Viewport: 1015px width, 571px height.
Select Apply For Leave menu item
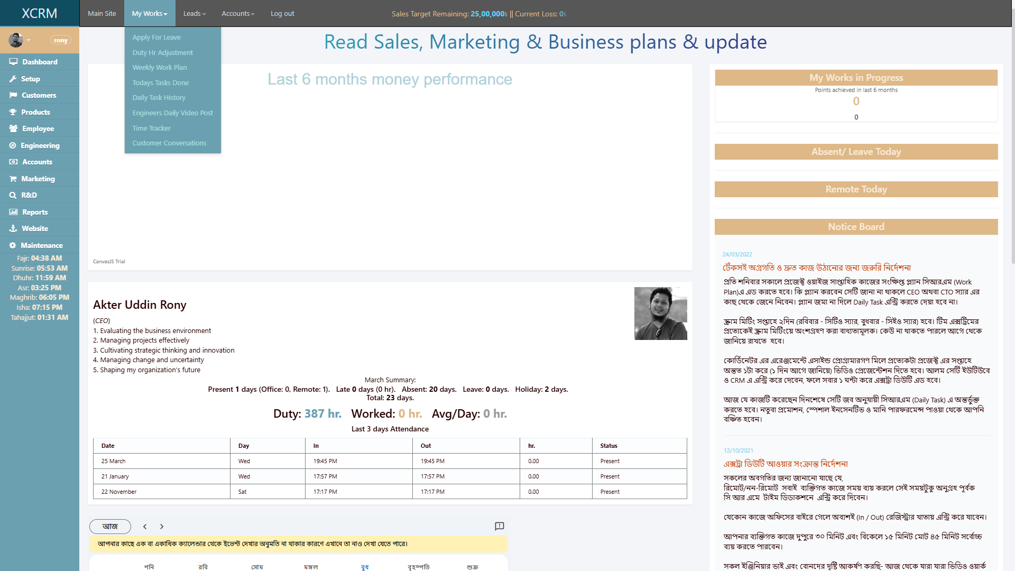156,37
